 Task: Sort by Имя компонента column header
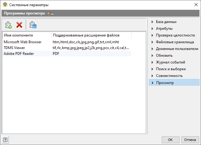(27, 35)
